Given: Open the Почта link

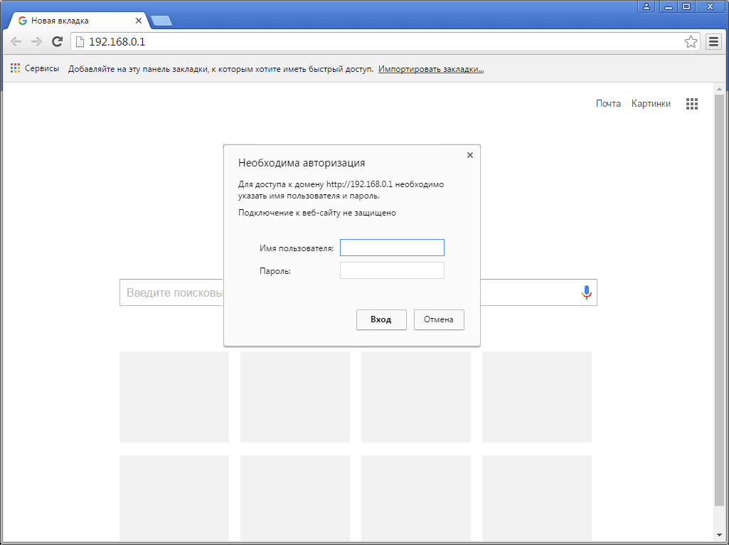Looking at the screenshot, I should click(x=608, y=104).
